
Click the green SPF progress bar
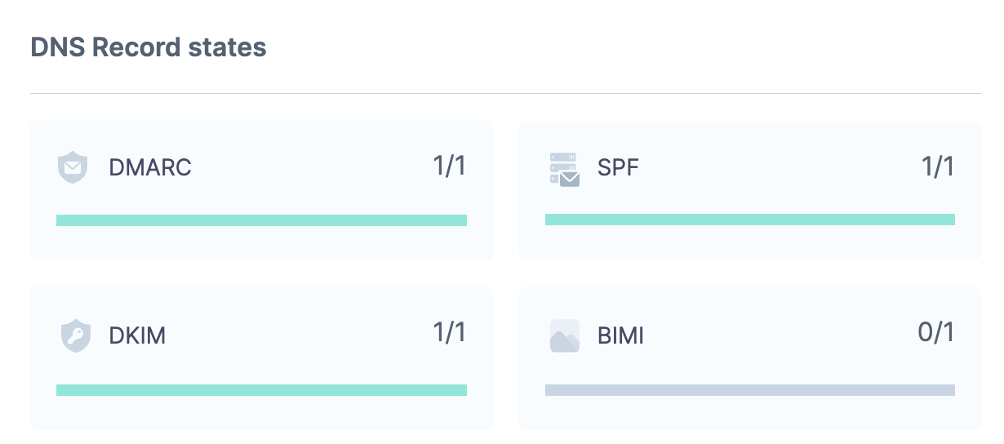coord(749,220)
